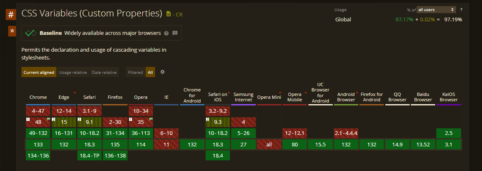
Task: Click the CSS Variables feature title
Action: point(92,14)
